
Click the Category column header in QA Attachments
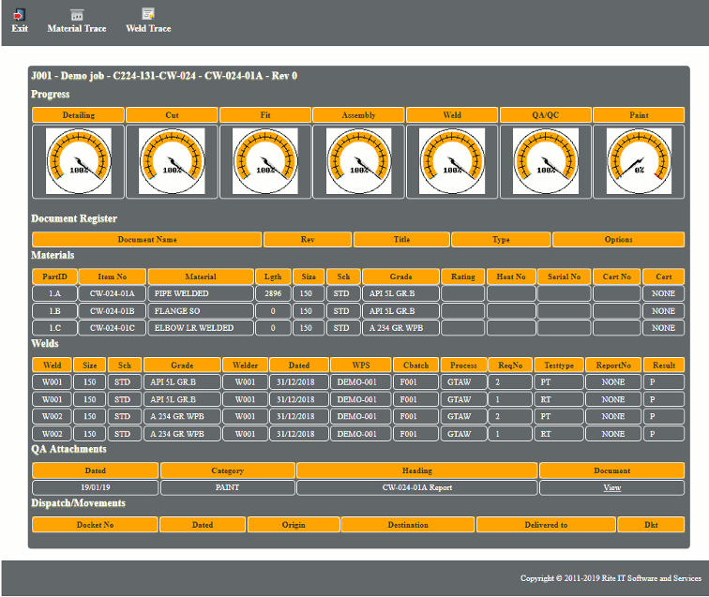(228, 470)
